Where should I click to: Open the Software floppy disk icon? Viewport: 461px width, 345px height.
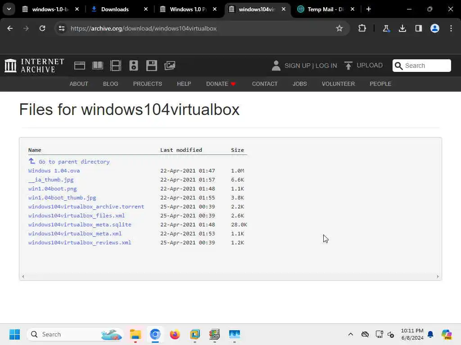(x=152, y=66)
